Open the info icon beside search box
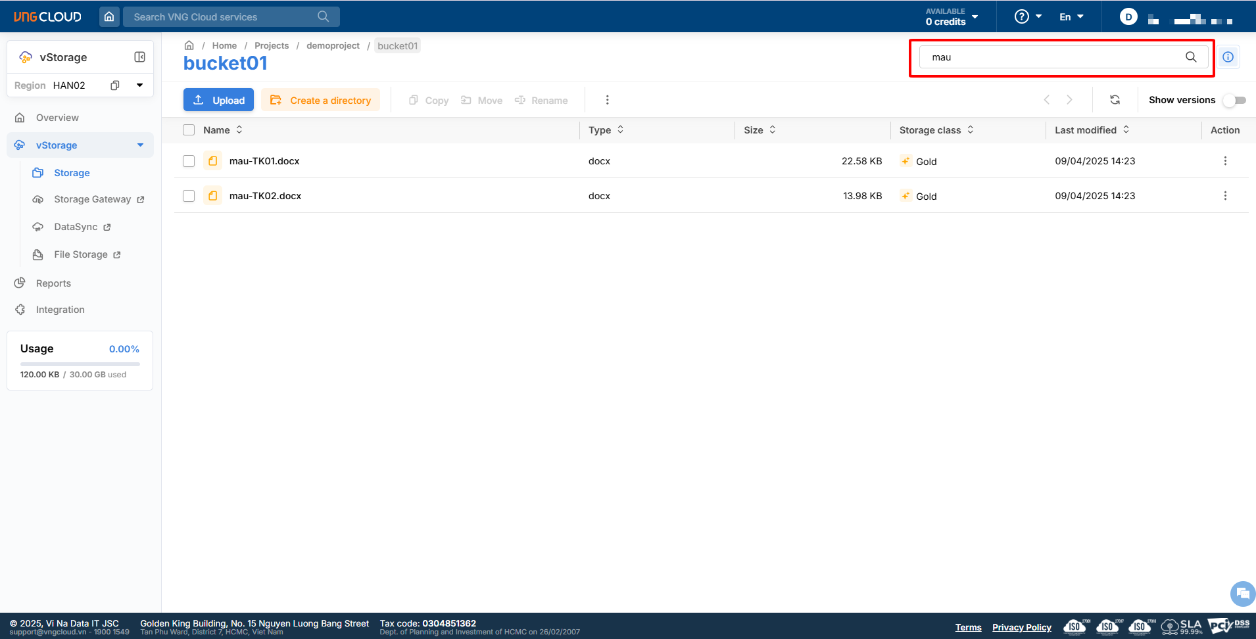The image size is (1256, 639). (x=1228, y=57)
